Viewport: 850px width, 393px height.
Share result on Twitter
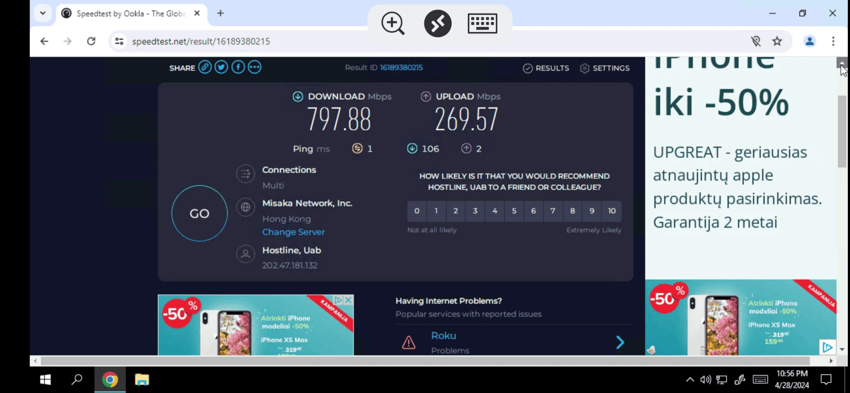[221, 67]
